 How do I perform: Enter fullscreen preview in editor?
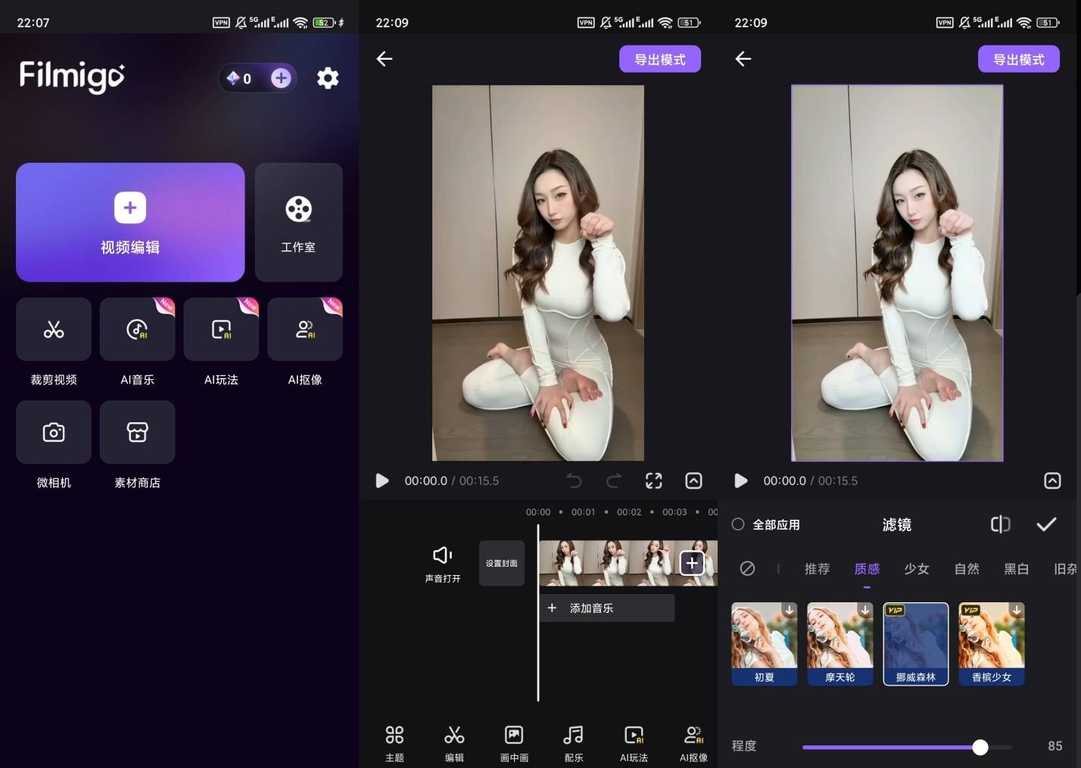click(653, 481)
